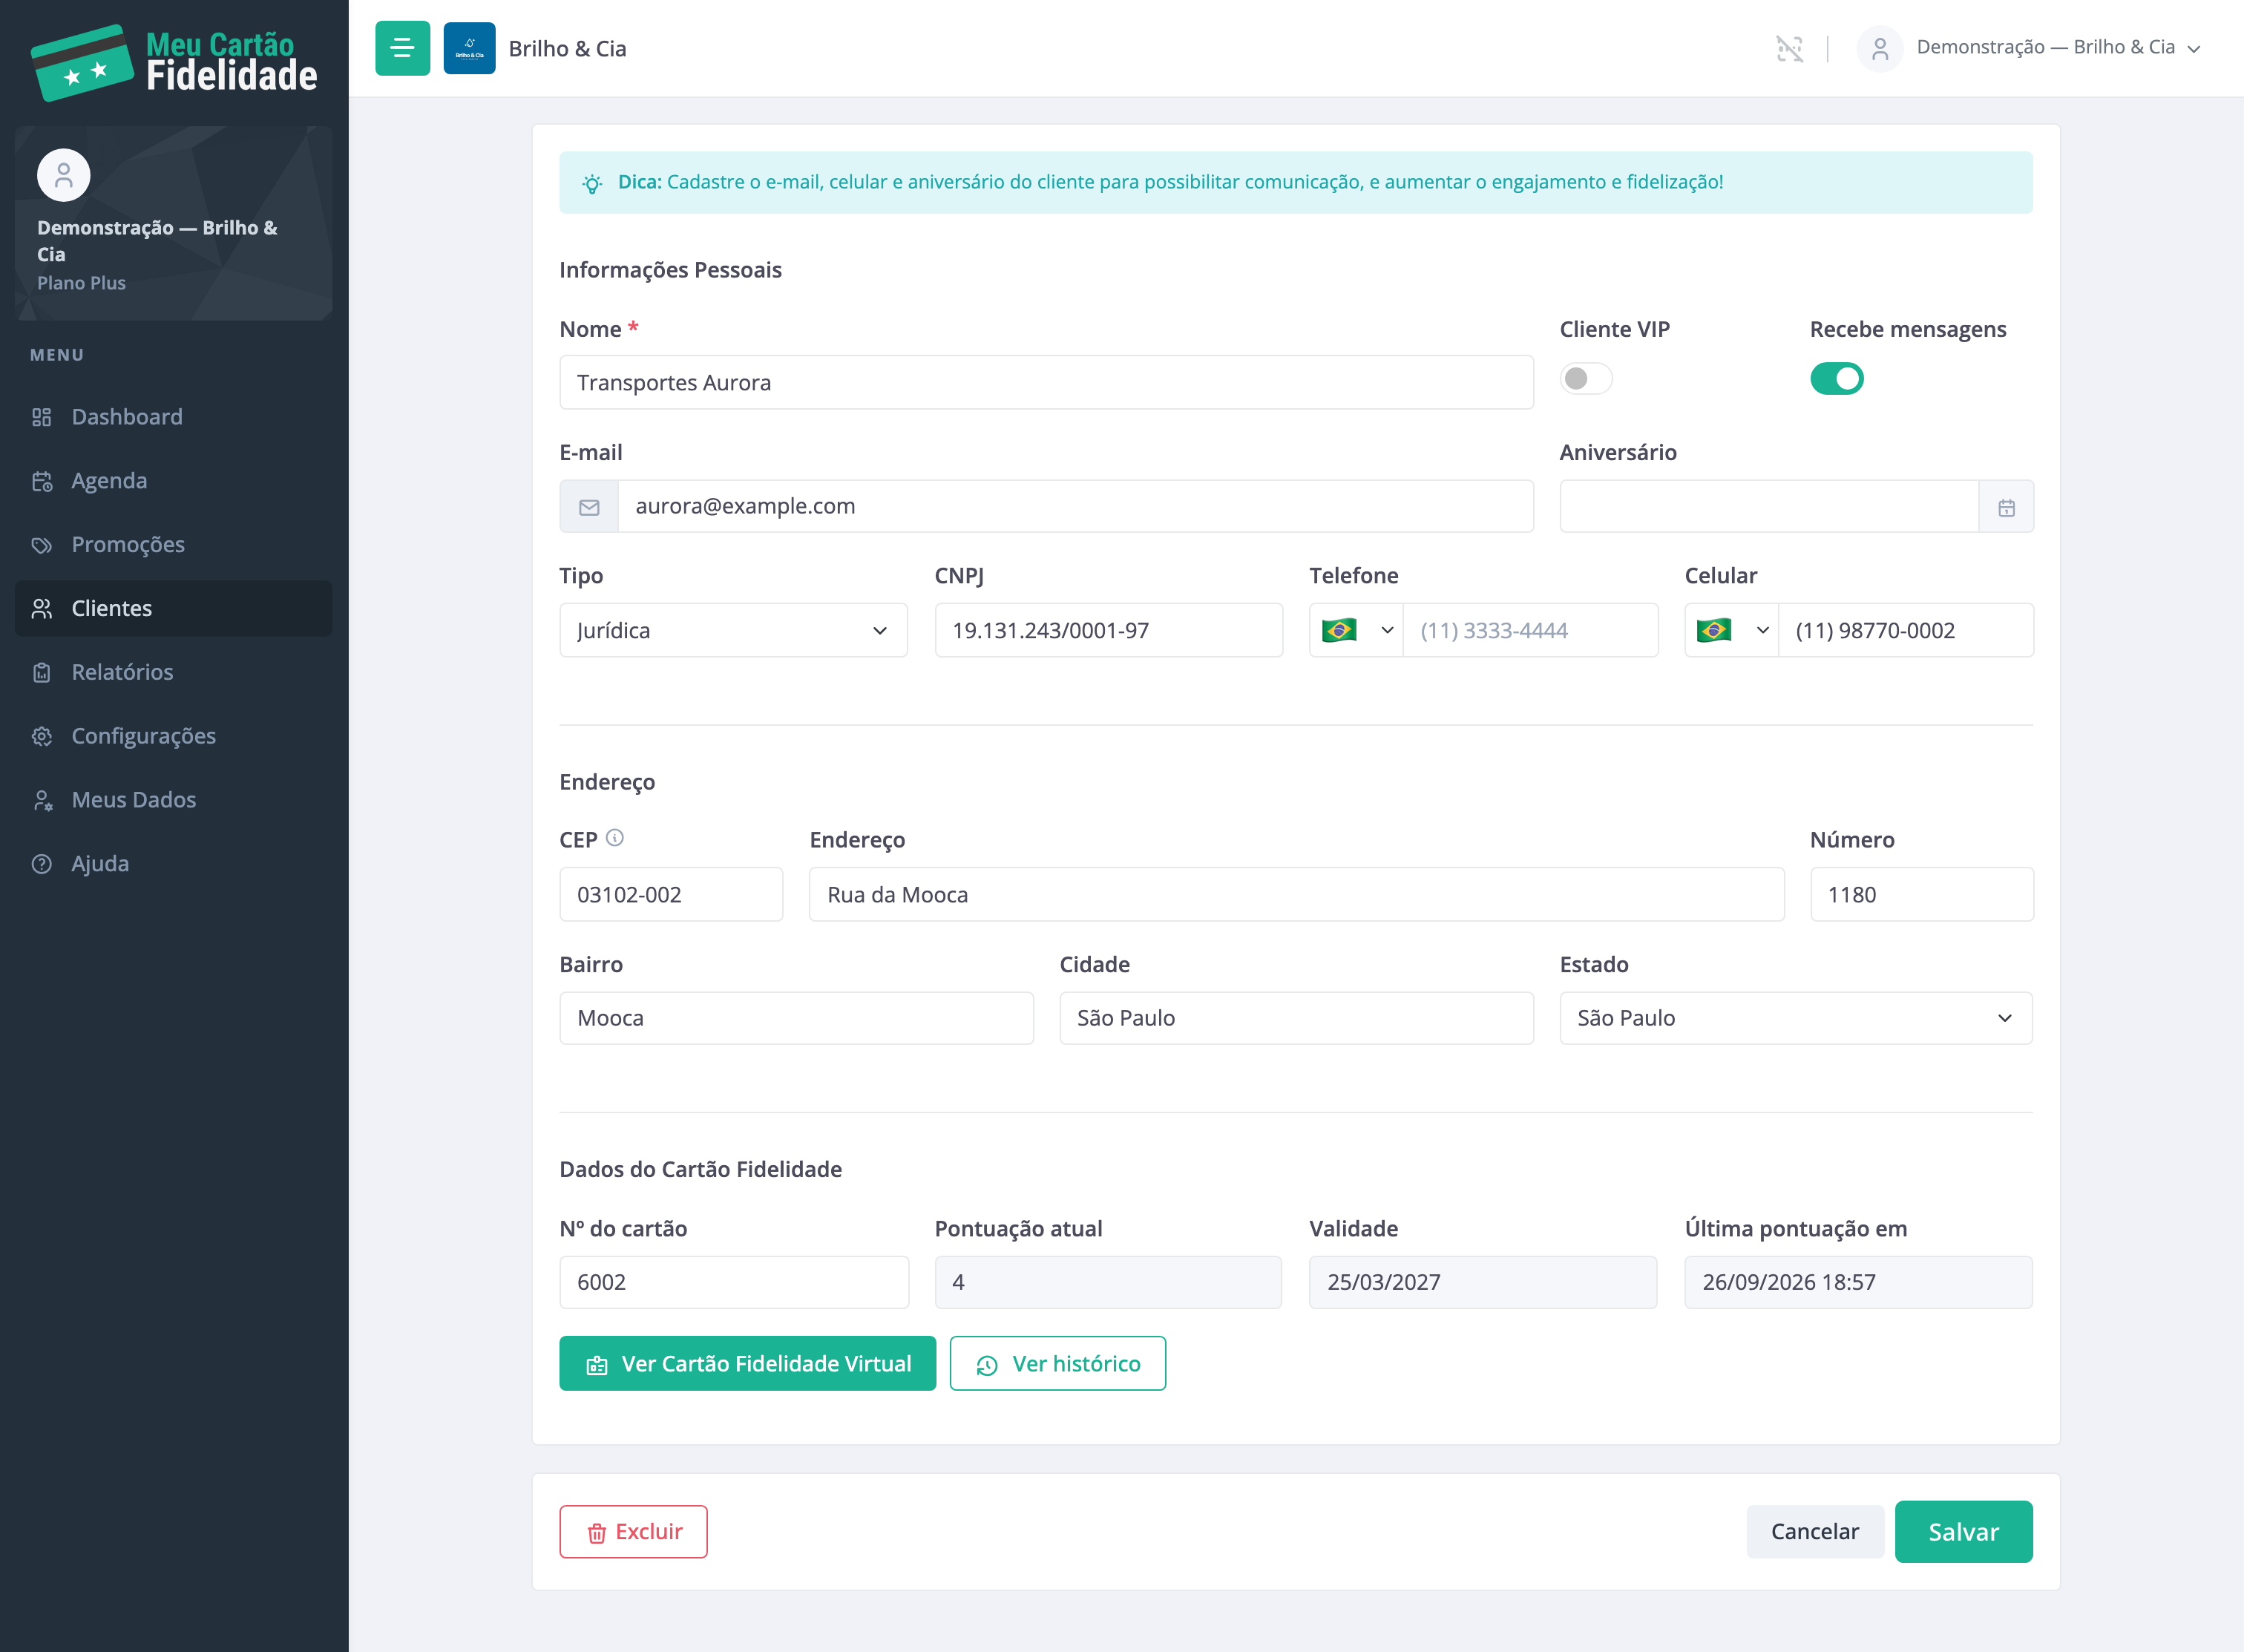Click the Nome input field
The width and height of the screenshot is (2244, 1652).
(x=1047, y=383)
